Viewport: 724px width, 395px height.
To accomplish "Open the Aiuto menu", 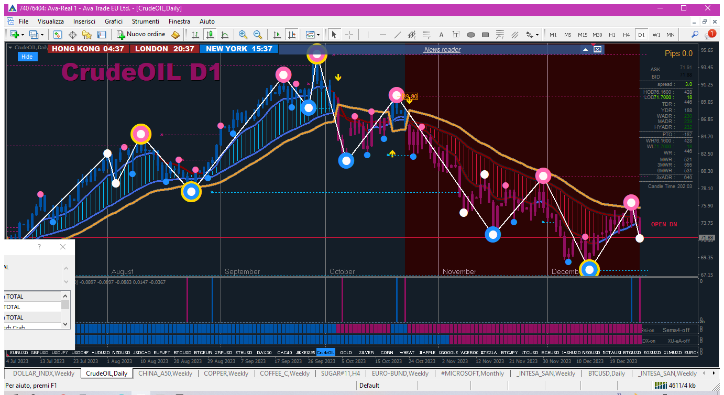I will pos(207,21).
